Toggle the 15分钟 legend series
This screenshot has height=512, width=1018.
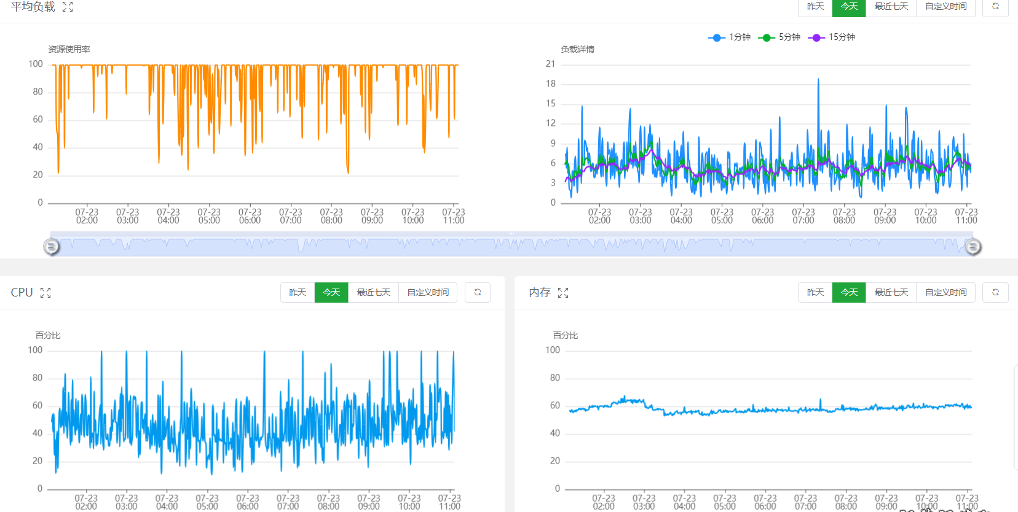(832, 37)
